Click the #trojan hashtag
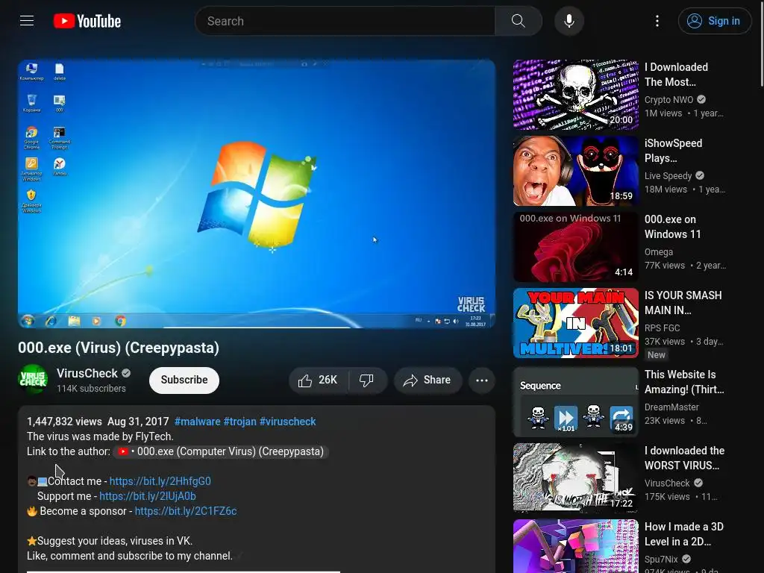The width and height of the screenshot is (764, 573). click(x=240, y=422)
